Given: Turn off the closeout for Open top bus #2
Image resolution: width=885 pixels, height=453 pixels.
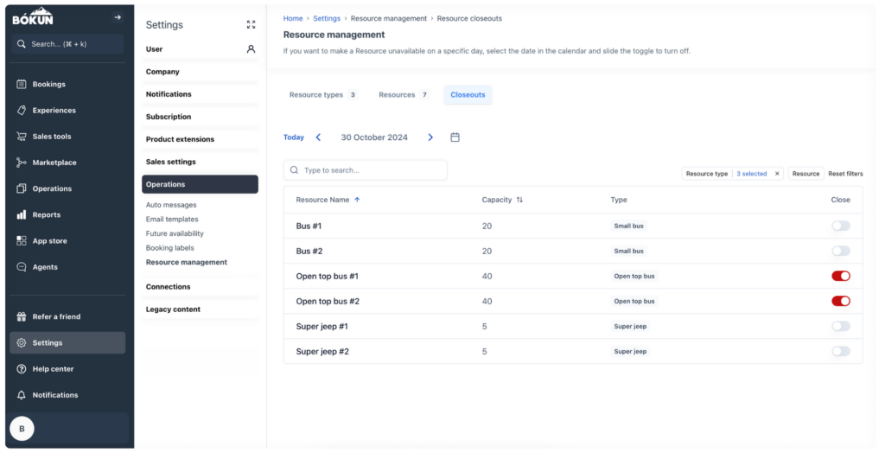Looking at the screenshot, I should (x=840, y=301).
